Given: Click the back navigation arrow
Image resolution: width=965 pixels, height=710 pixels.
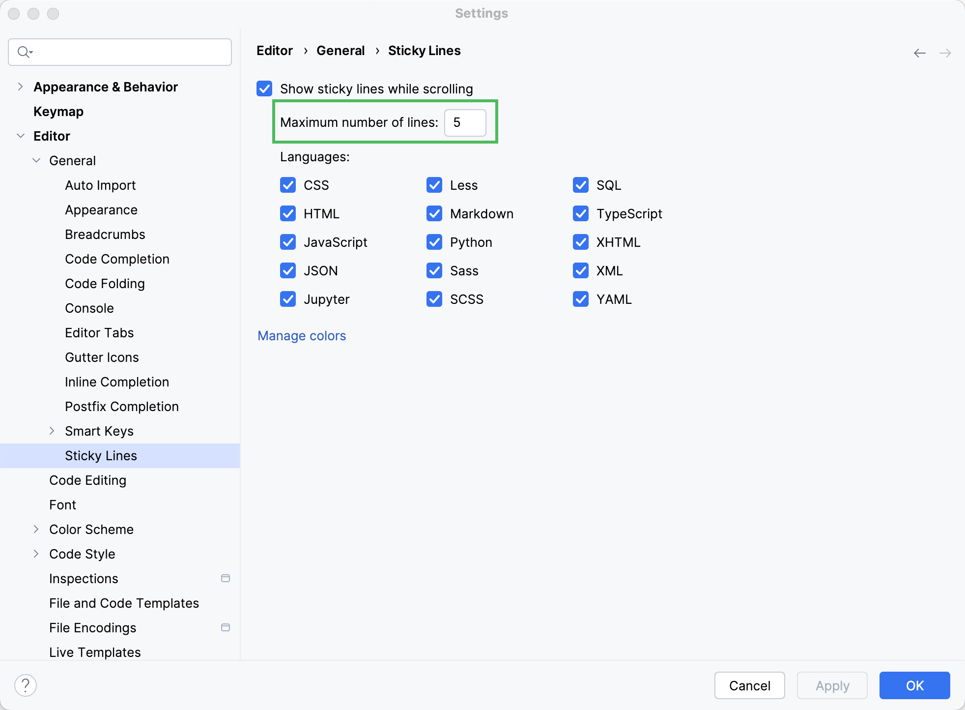Looking at the screenshot, I should (919, 53).
